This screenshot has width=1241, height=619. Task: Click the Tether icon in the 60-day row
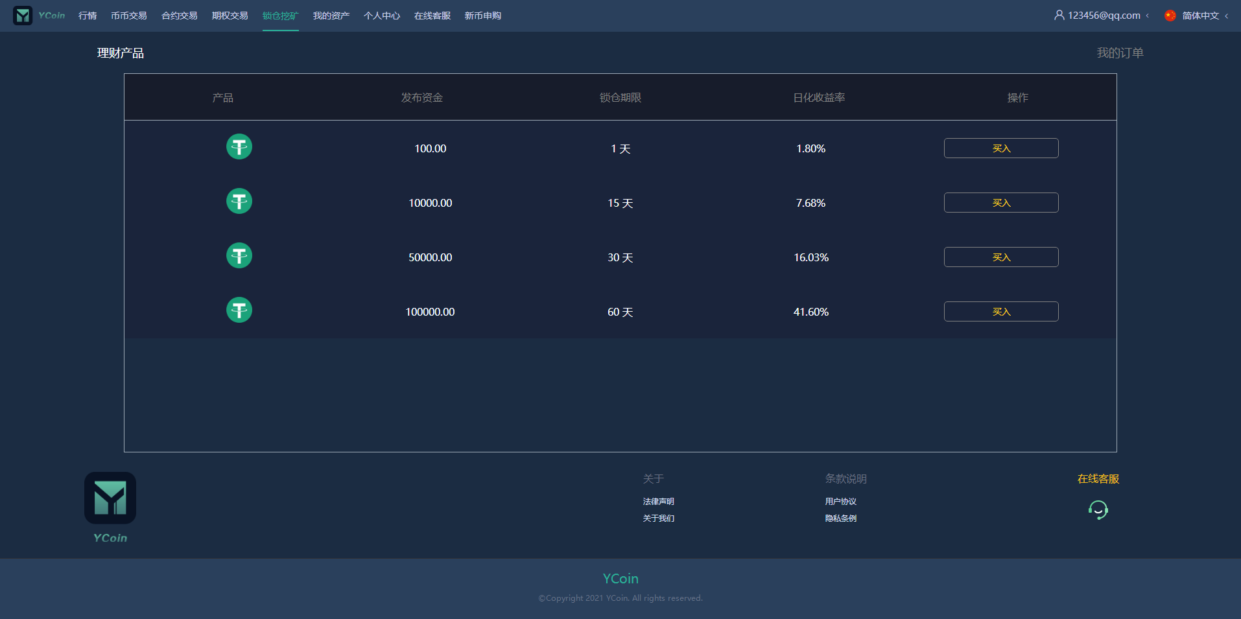click(x=239, y=310)
